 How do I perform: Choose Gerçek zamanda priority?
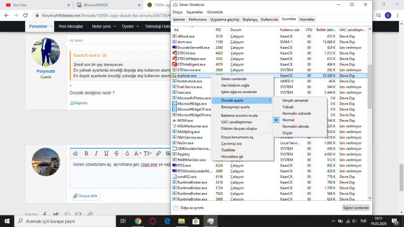coord(295,100)
